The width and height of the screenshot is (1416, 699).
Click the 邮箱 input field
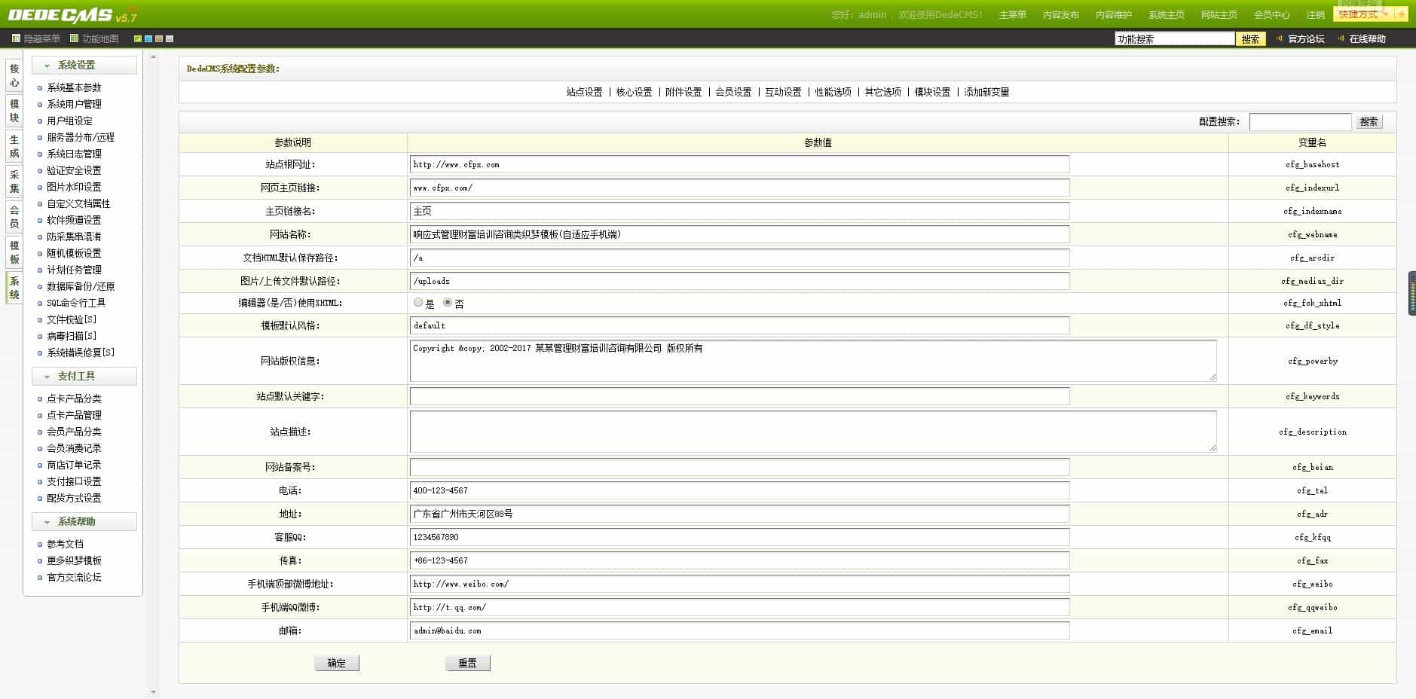point(740,630)
